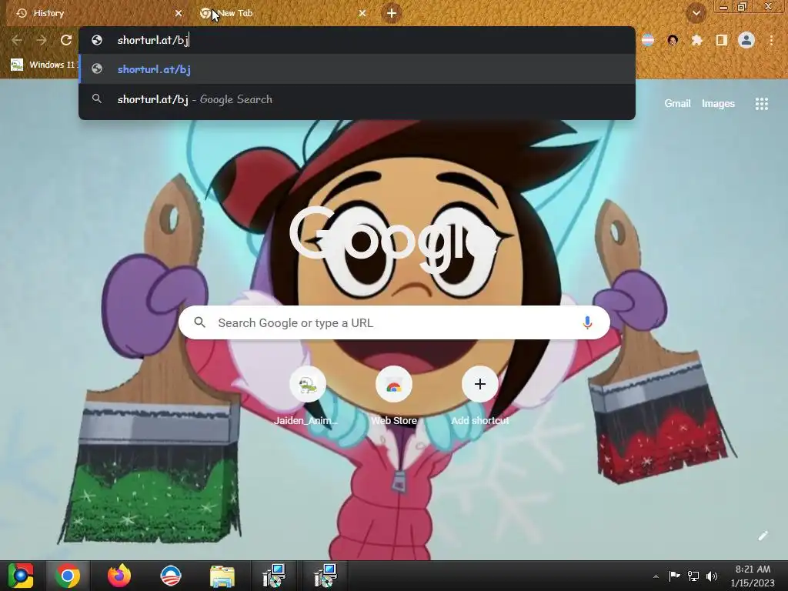Open Chrome three-dot menu

click(x=771, y=40)
